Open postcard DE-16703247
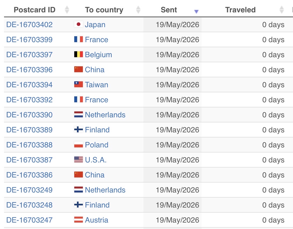Image resolution: width=293 pixels, height=229 pixels. [x=29, y=220]
